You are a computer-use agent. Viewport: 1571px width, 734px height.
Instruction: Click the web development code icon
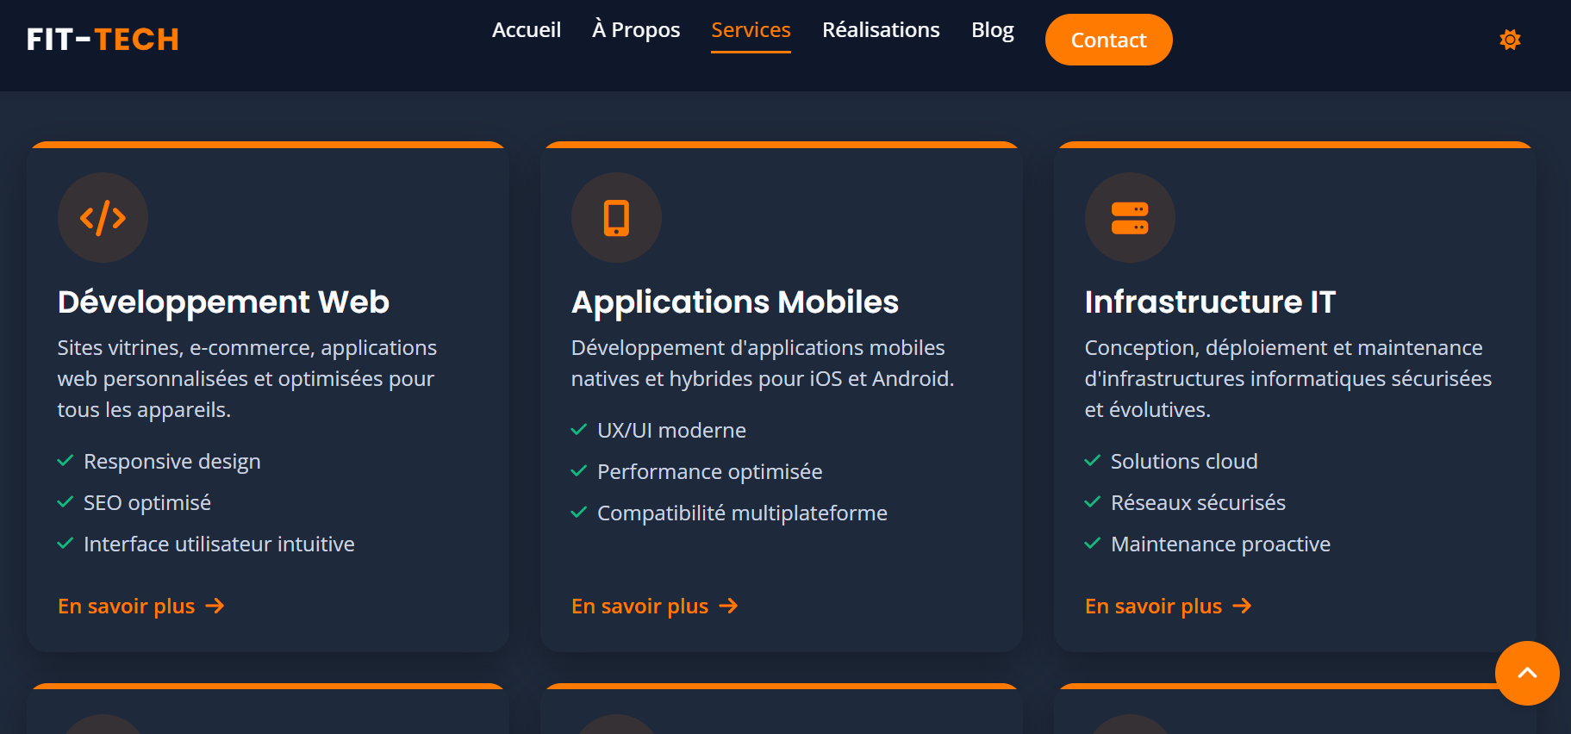click(103, 218)
